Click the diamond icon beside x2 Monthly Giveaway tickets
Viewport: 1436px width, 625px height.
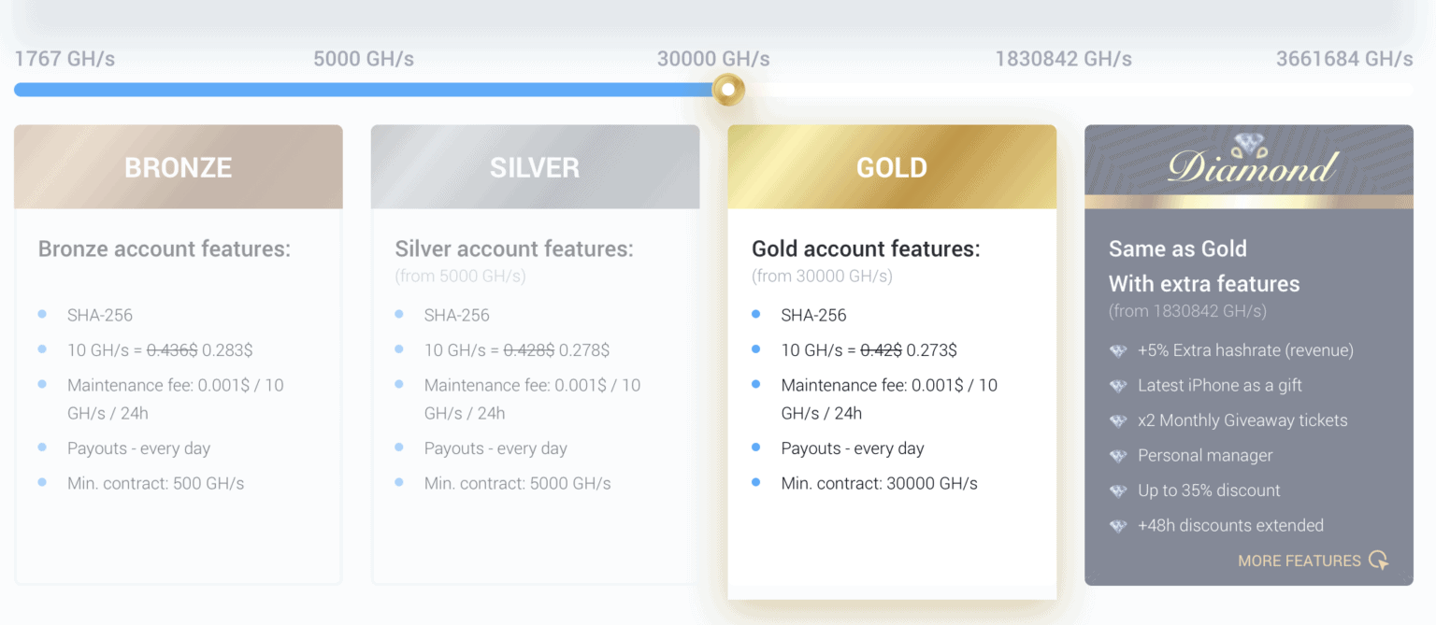pyautogui.click(x=1118, y=420)
